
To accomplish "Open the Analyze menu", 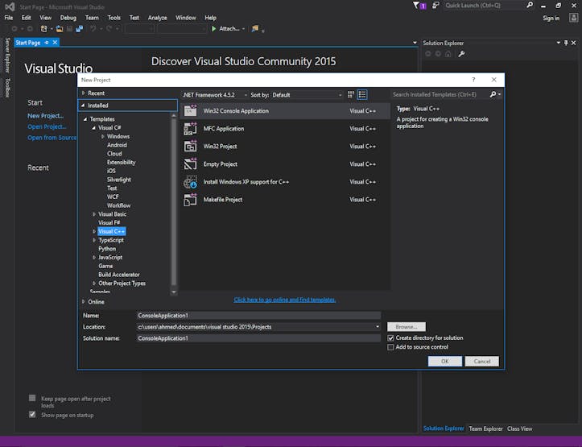I will [158, 18].
